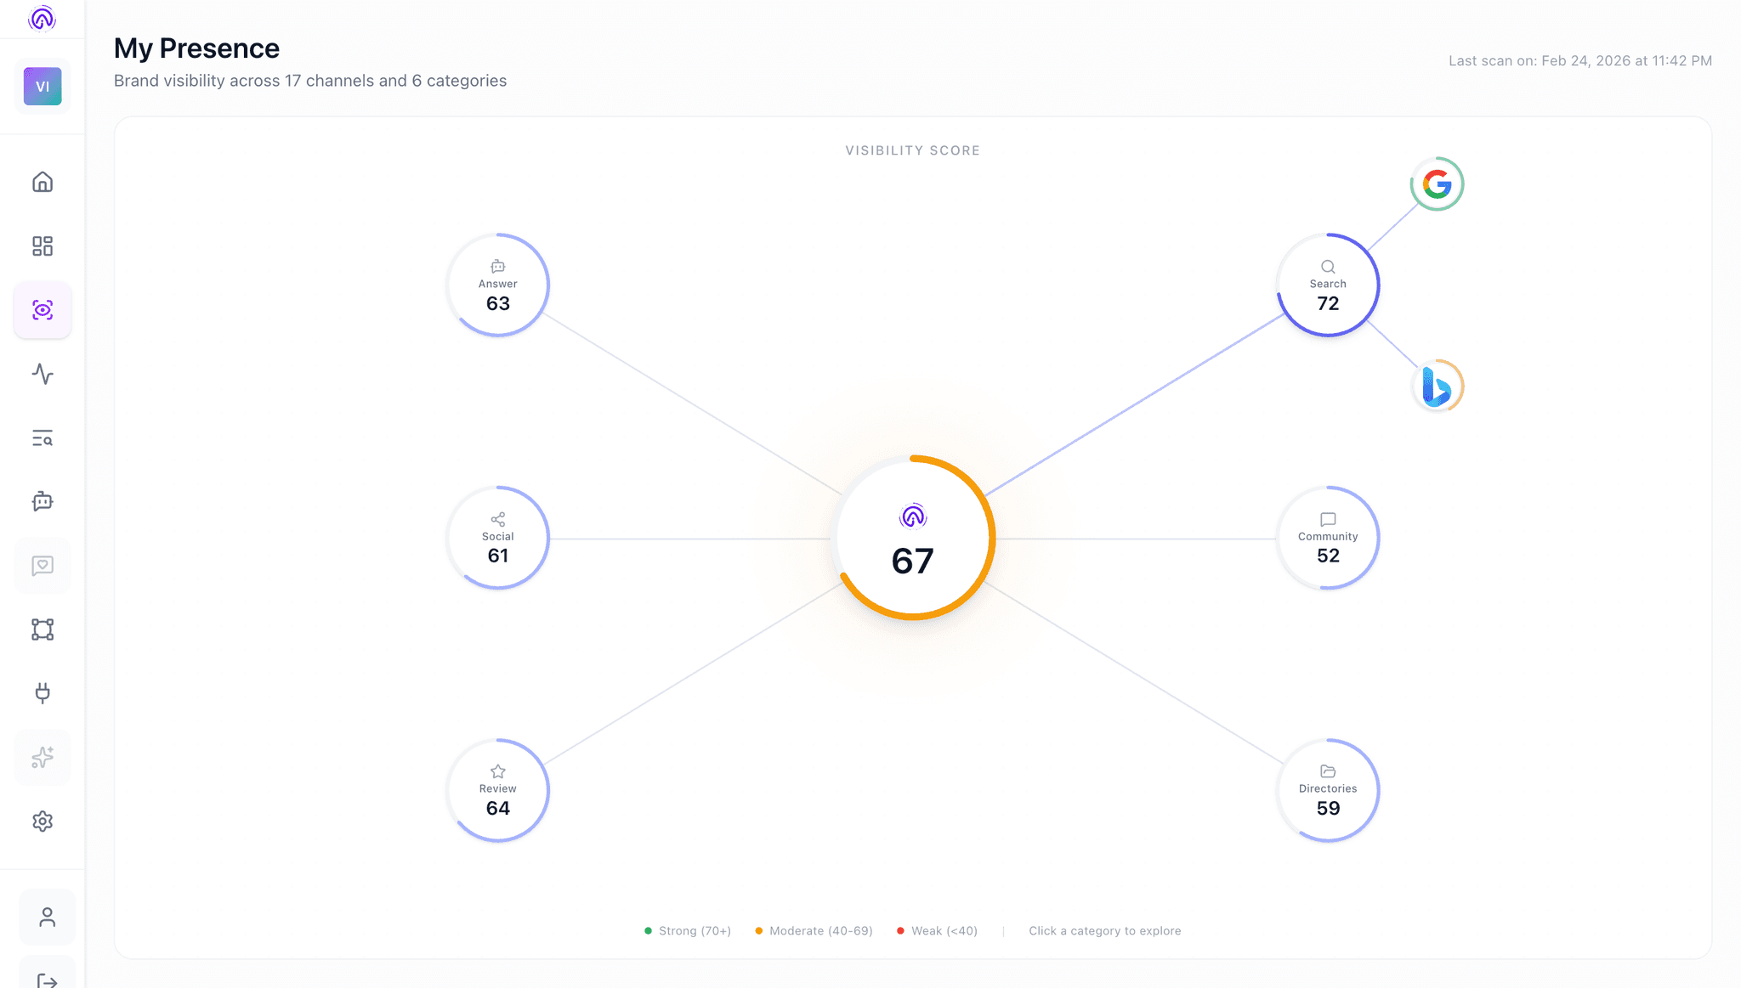Viewport: 1741px width, 988px height.
Task: Click the central visibility score 67
Action: [913, 538]
